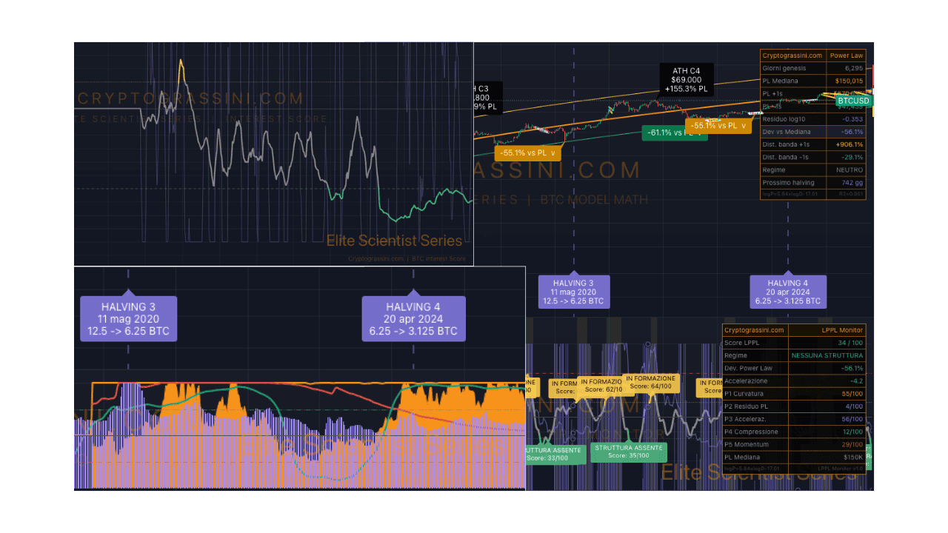The width and height of the screenshot is (948, 533).
Task: Select the Giorni genesis row
Action: tap(812, 68)
